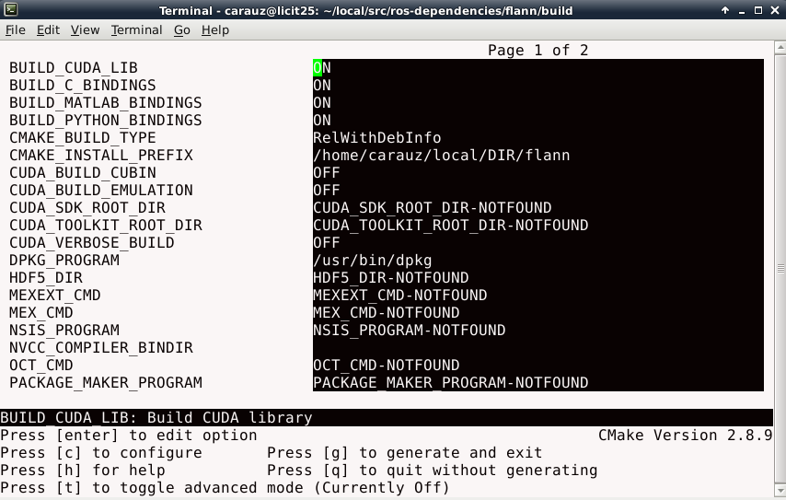
Task: Select the RelWithDebInfo build type value
Action: [x=376, y=138]
